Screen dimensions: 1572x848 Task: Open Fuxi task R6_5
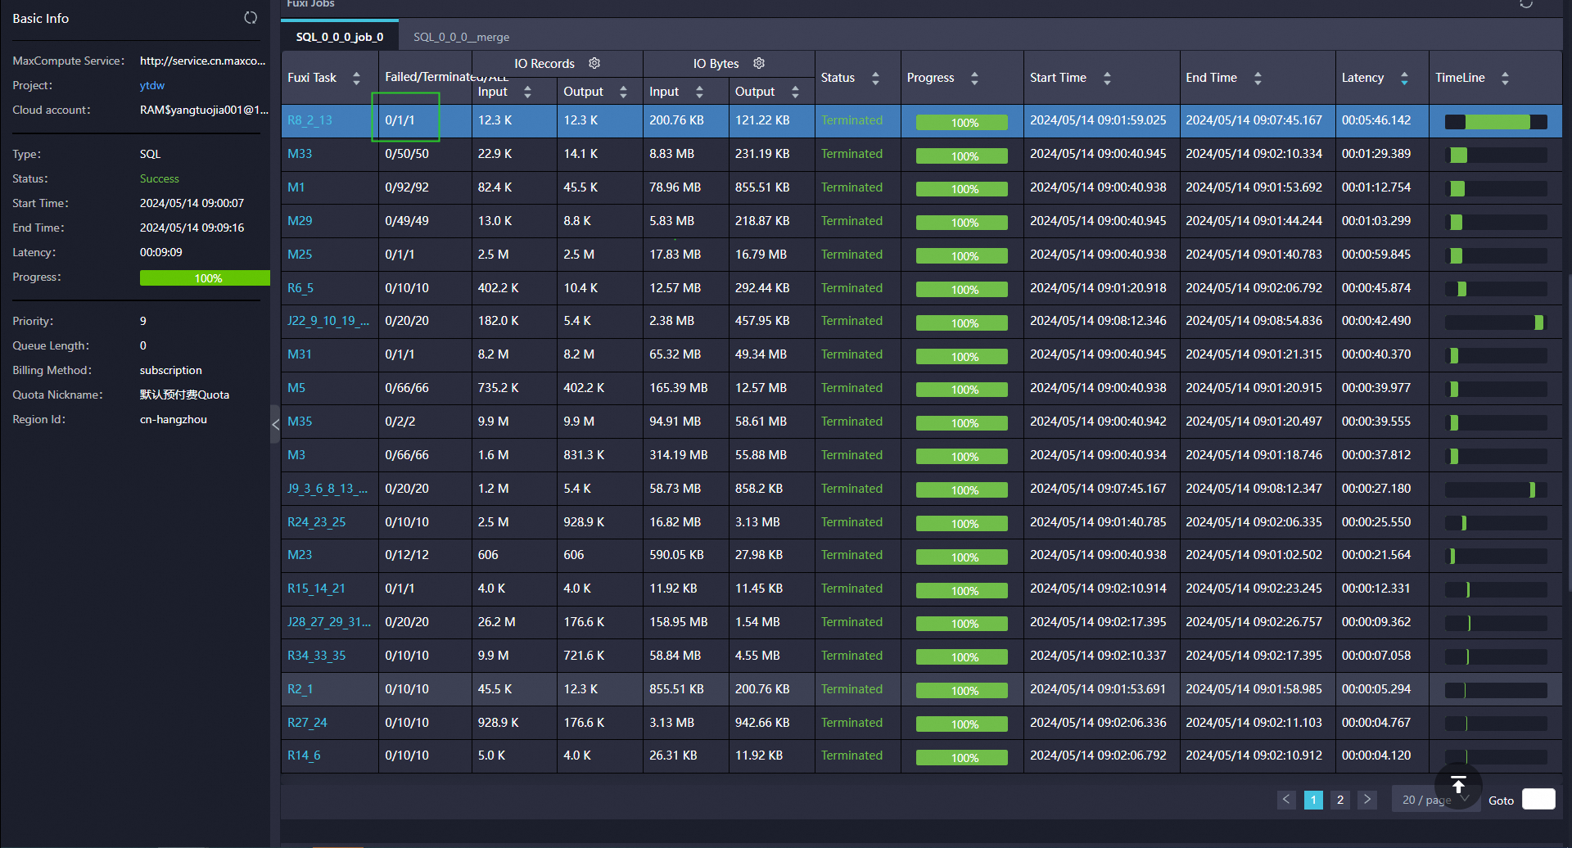[x=300, y=288]
